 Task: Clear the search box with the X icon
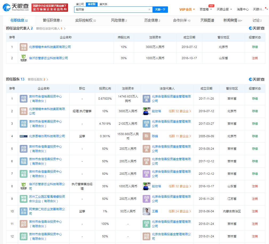tap(149, 9)
